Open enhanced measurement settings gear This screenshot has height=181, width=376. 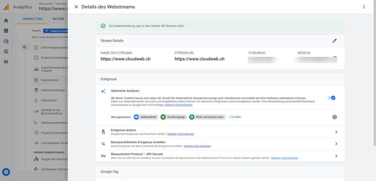pyautogui.click(x=335, y=117)
